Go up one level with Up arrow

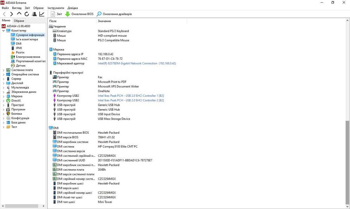coord(19,14)
